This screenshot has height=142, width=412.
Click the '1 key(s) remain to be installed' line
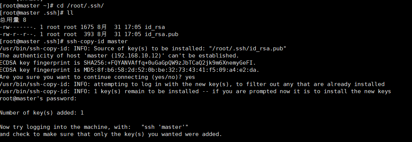coord(196,91)
